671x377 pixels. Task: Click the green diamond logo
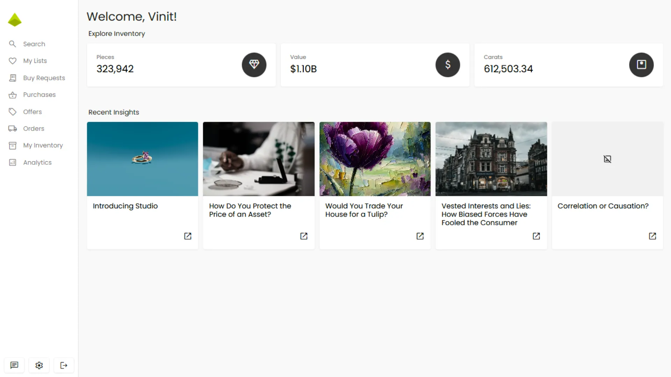[x=15, y=20]
